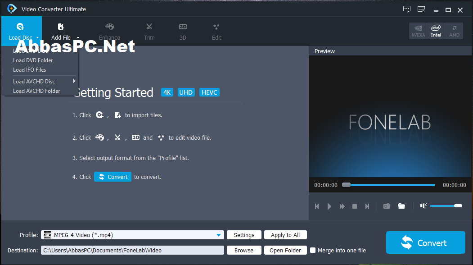Image resolution: width=473 pixels, height=265 pixels.
Task: Open profile Settings
Action: coord(244,235)
